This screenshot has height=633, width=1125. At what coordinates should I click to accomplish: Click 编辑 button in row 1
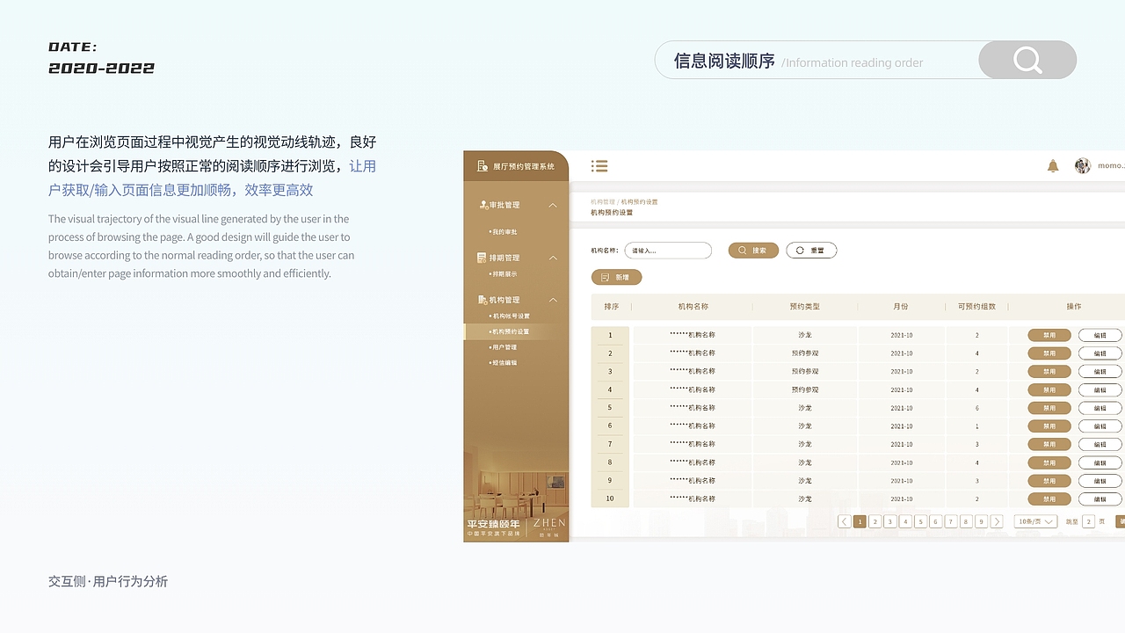[1100, 335]
